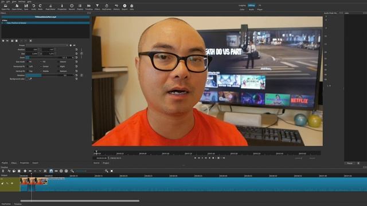Image resolution: width=367 pixels, height=206 pixels.
Task: Toggle the Timeline panel from the toolbar
Action: 89,7
